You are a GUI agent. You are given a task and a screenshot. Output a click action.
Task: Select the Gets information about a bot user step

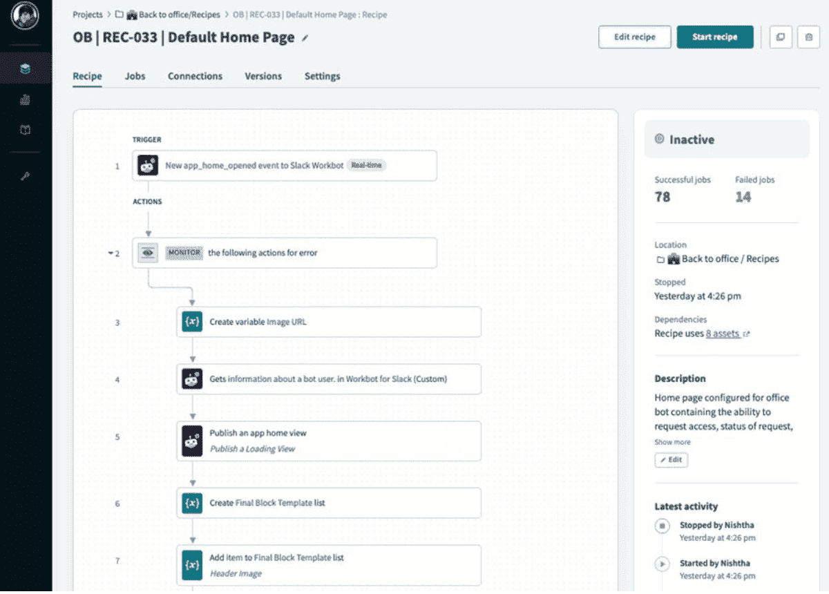click(x=329, y=379)
